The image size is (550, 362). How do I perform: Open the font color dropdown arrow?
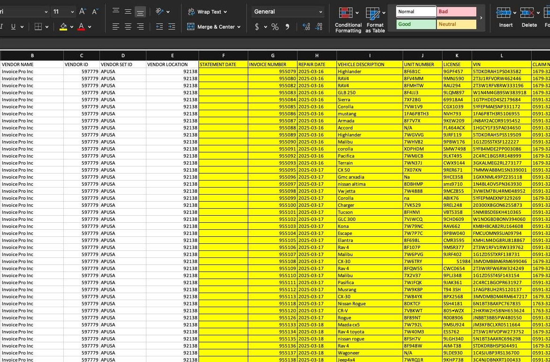90,27
